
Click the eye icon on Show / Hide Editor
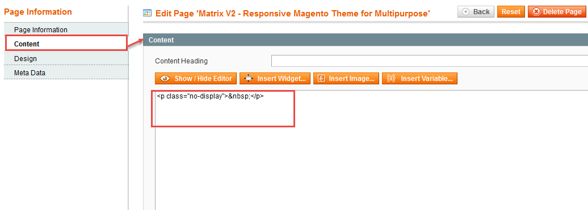[x=164, y=79]
